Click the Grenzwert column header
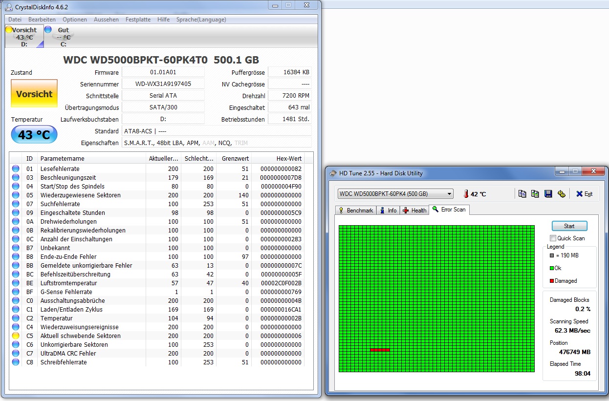This screenshot has width=609, height=401. pyautogui.click(x=234, y=158)
